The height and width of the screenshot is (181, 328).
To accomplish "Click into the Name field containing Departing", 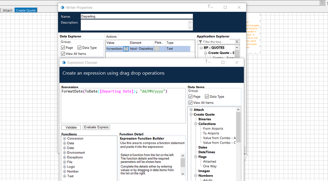I will (x=136, y=16).
